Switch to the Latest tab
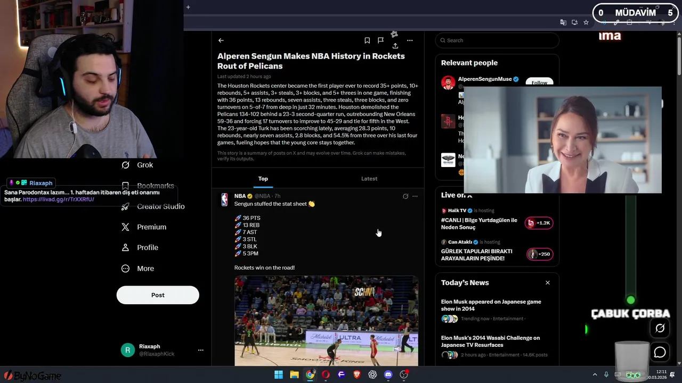 369,179
